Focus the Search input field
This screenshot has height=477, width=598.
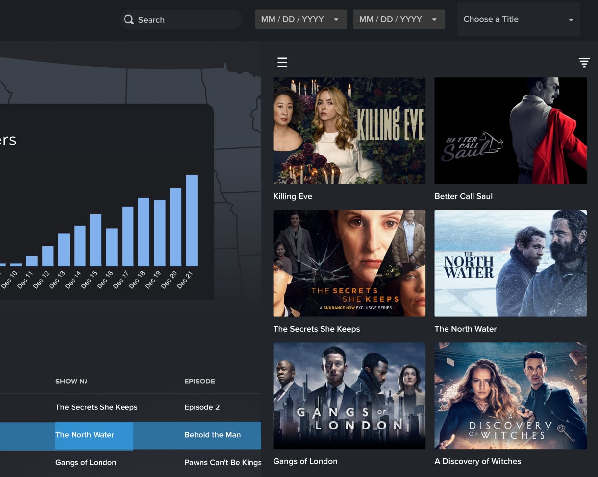pyautogui.click(x=181, y=20)
